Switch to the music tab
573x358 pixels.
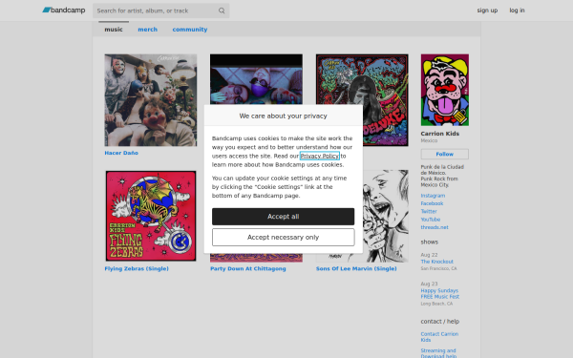(114, 30)
